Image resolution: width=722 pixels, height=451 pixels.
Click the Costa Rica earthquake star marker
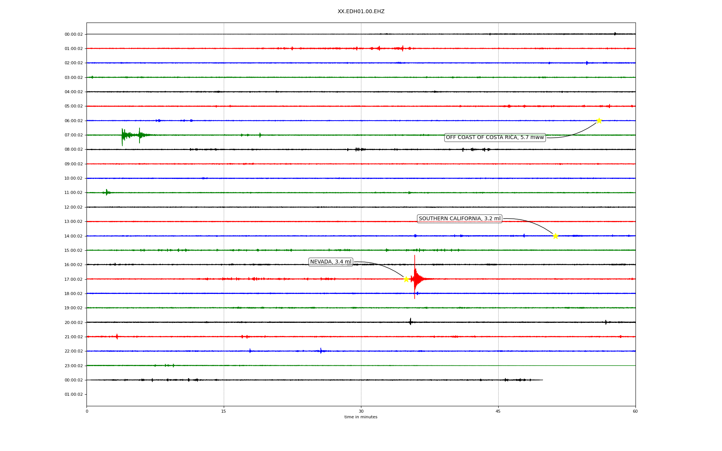pos(599,121)
